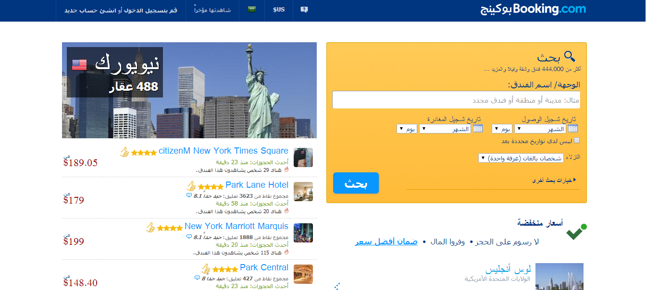Open New York Marriott Marquis link
This screenshot has width=646, height=290.
pyautogui.click(x=236, y=226)
